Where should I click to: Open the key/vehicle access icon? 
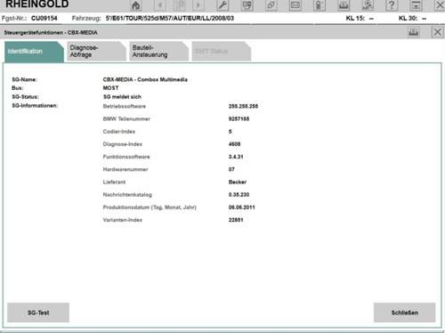[320, 5]
